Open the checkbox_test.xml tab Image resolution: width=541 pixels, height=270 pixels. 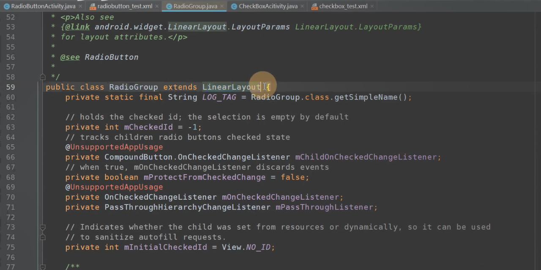(343, 6)
